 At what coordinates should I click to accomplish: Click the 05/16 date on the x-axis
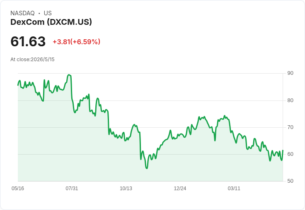point(18,189)
